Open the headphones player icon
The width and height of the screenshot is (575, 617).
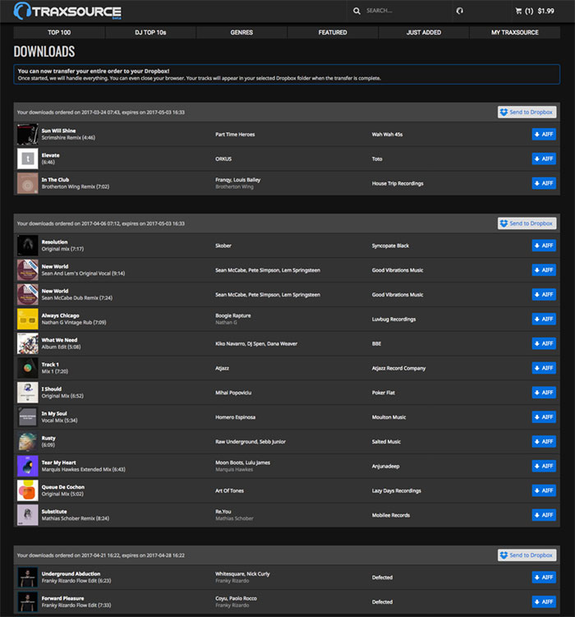(x=459, y=12)
